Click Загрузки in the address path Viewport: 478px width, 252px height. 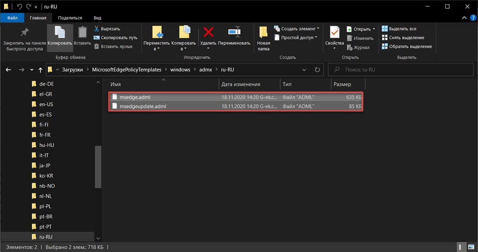72,69
